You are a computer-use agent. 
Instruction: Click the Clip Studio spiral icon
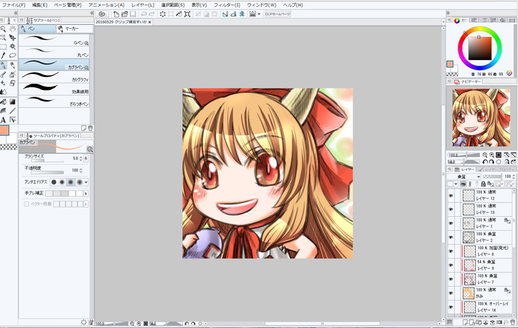tap(102, 14)
